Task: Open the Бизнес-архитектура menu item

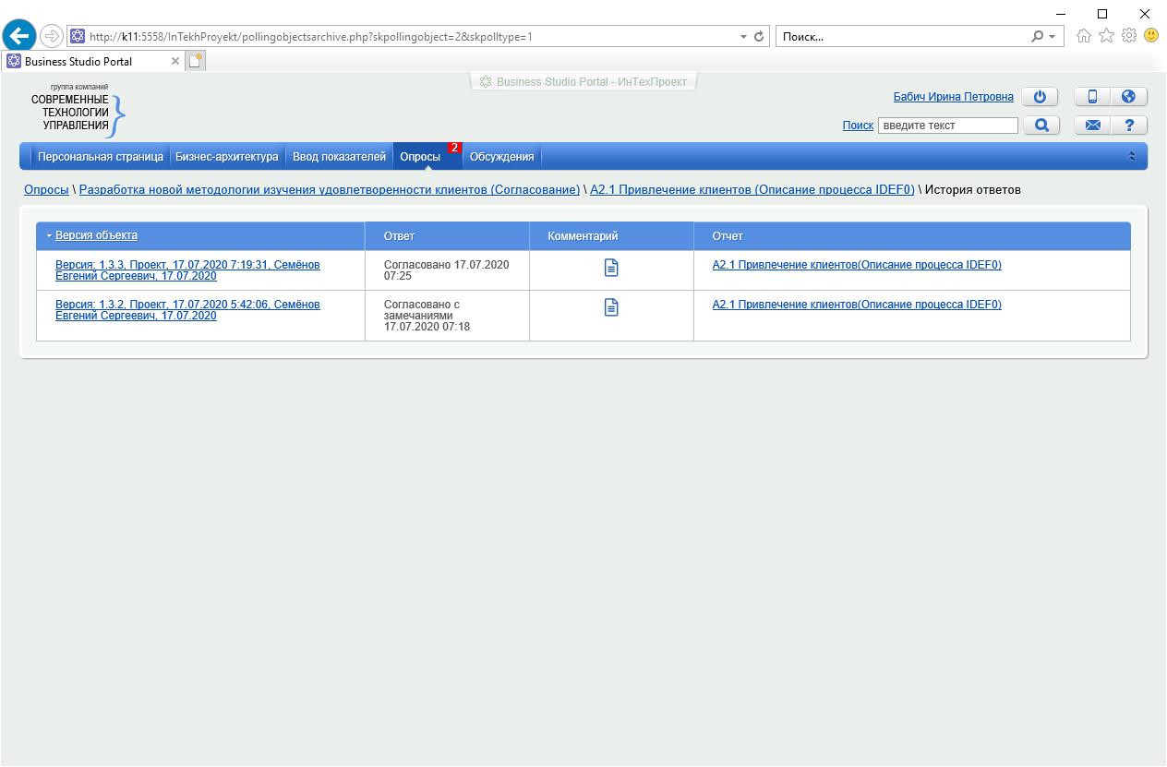Action: tap(226, 157)
